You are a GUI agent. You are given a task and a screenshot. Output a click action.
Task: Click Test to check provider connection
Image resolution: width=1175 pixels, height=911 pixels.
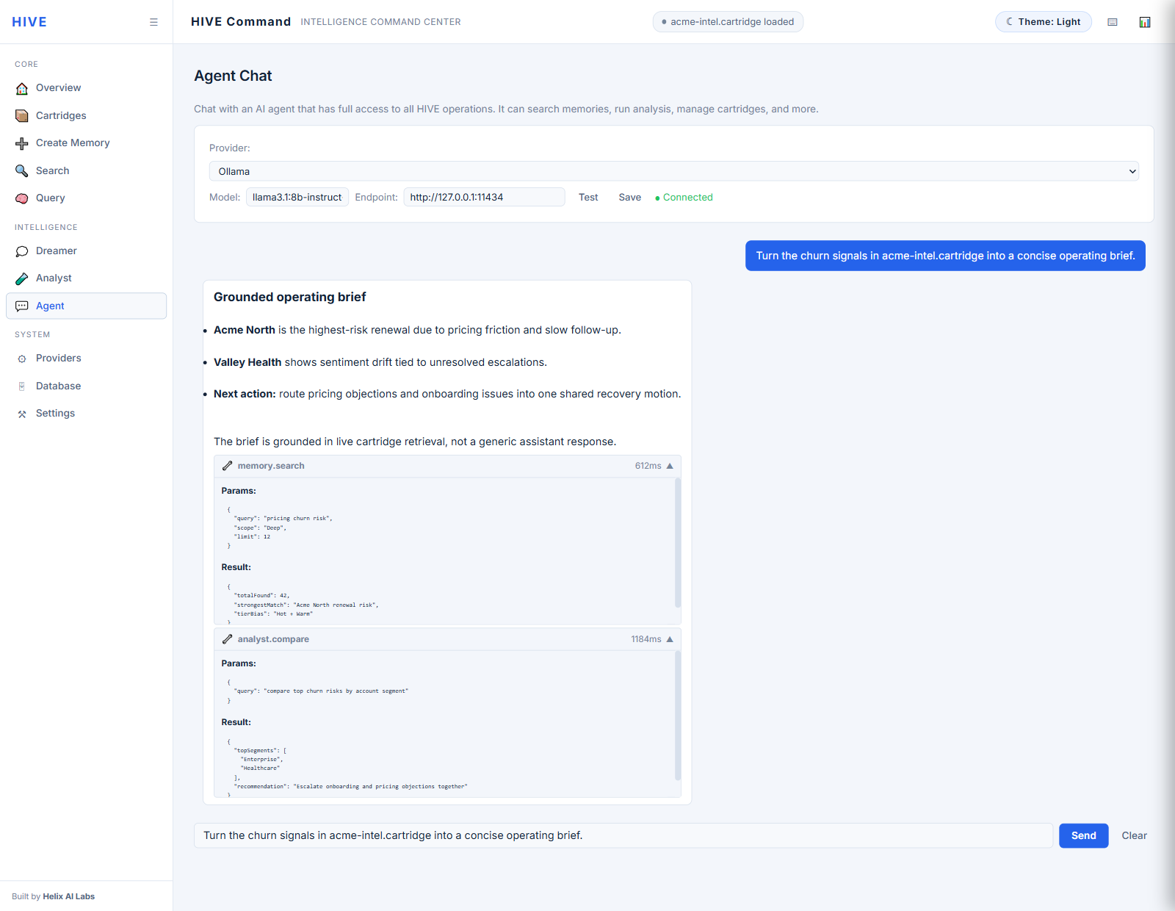tap(588, 197)
